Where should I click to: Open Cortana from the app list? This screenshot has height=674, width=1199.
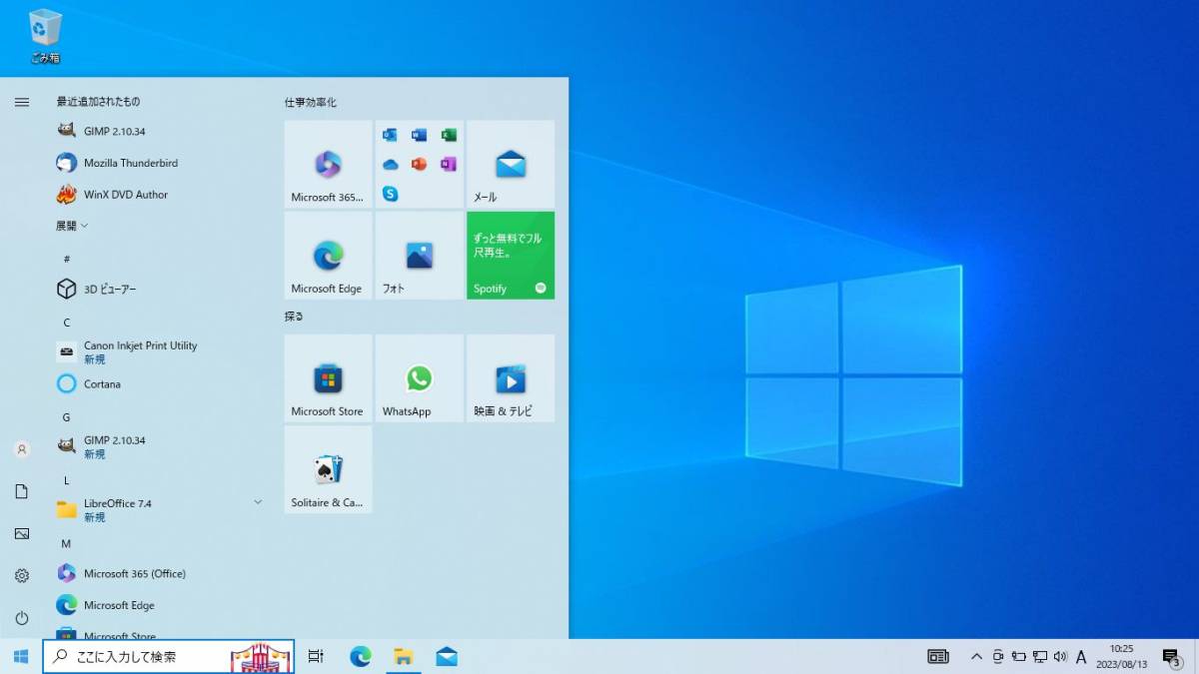tap(160, 383)
